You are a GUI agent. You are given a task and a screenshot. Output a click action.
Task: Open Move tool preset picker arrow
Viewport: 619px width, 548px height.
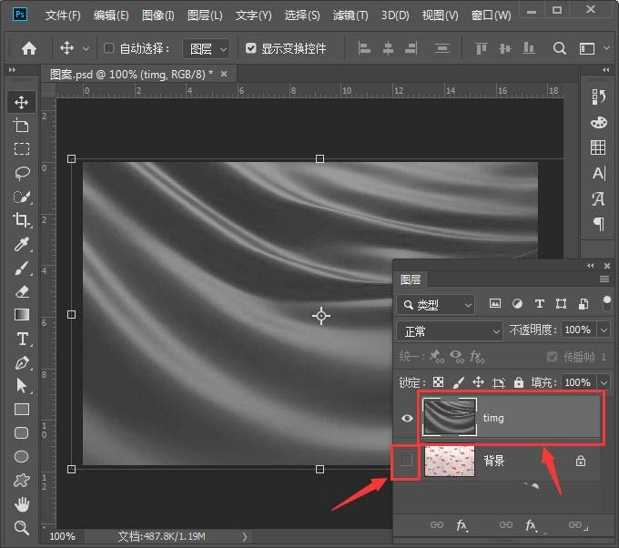[86, 49]
